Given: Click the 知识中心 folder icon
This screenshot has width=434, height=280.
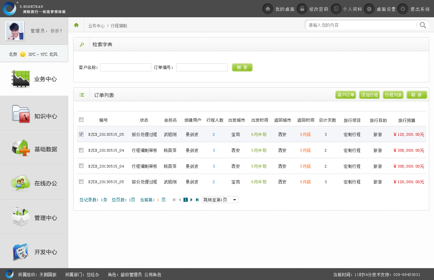Looking at the screenshot, I should tap(21, 114).
